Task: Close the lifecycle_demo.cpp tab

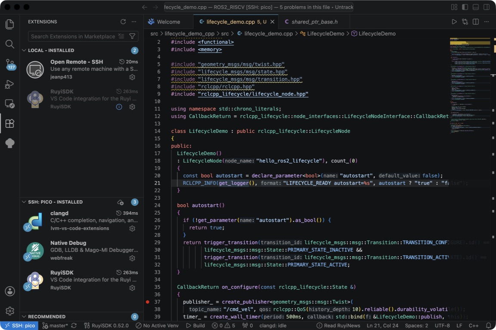Action: [273, 22]
